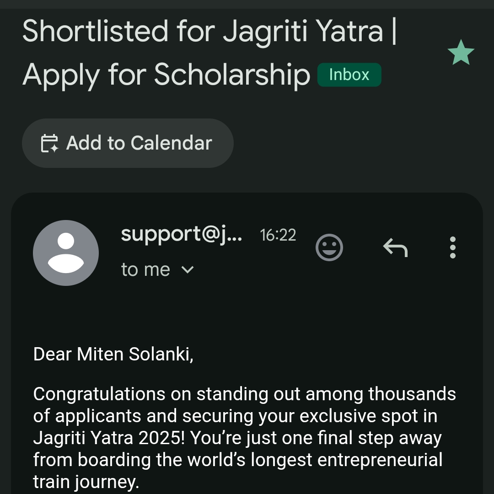Unstar this email with the green star
This screenshot has height=494, width=494.
click(x=461, y=53)
